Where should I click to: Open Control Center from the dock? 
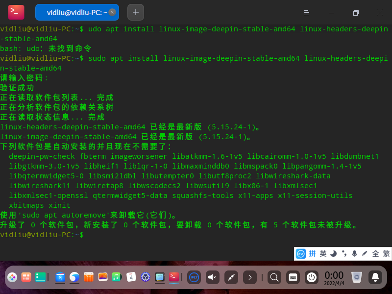[x=145, y=277]
